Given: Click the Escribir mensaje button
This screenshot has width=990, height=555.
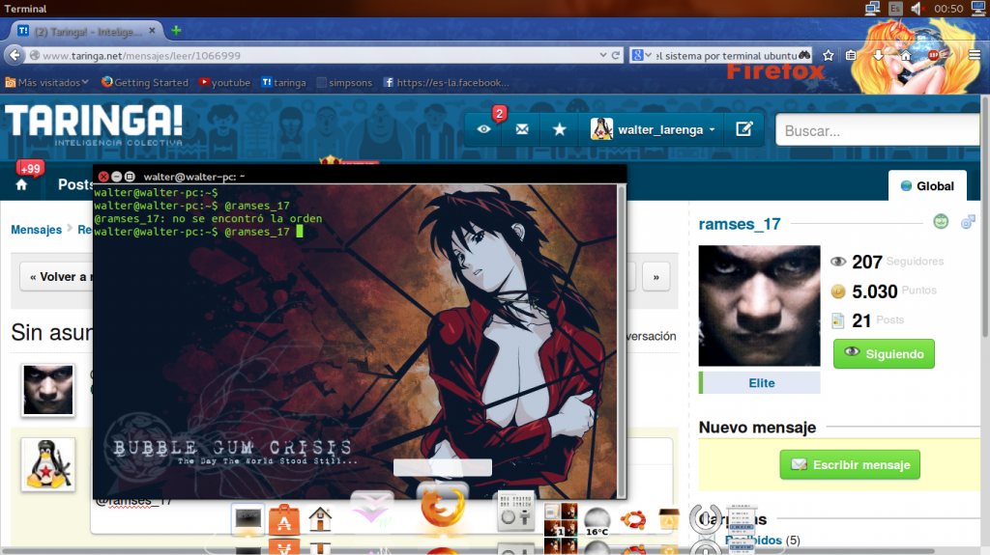Looking at the screenshot, I should point(849,465).
